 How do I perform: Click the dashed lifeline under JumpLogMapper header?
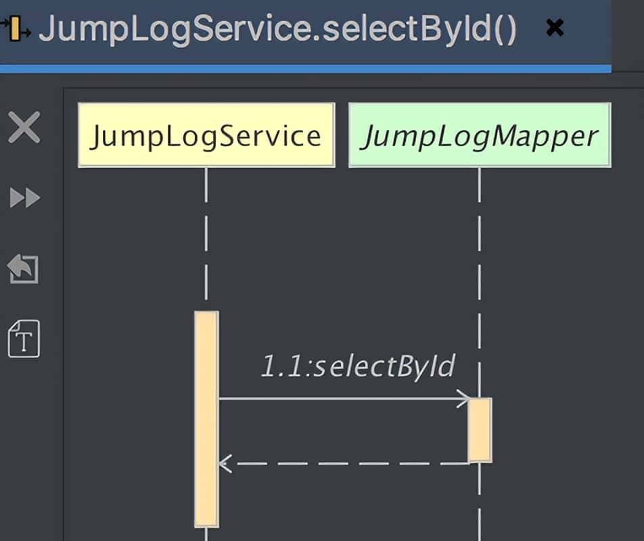point(479,271)
